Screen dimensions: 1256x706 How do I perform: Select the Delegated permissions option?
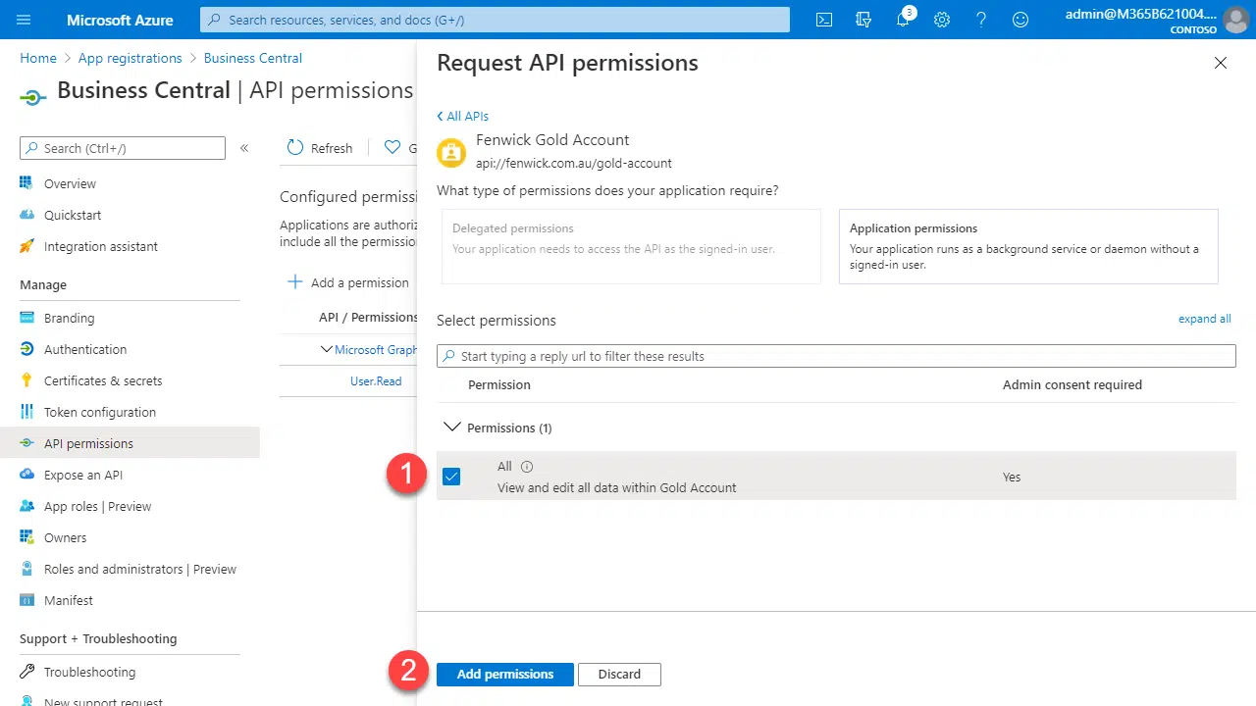pos(631,246)
